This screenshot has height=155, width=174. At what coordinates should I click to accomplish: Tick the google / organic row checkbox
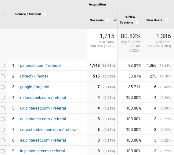click(3, 87)
